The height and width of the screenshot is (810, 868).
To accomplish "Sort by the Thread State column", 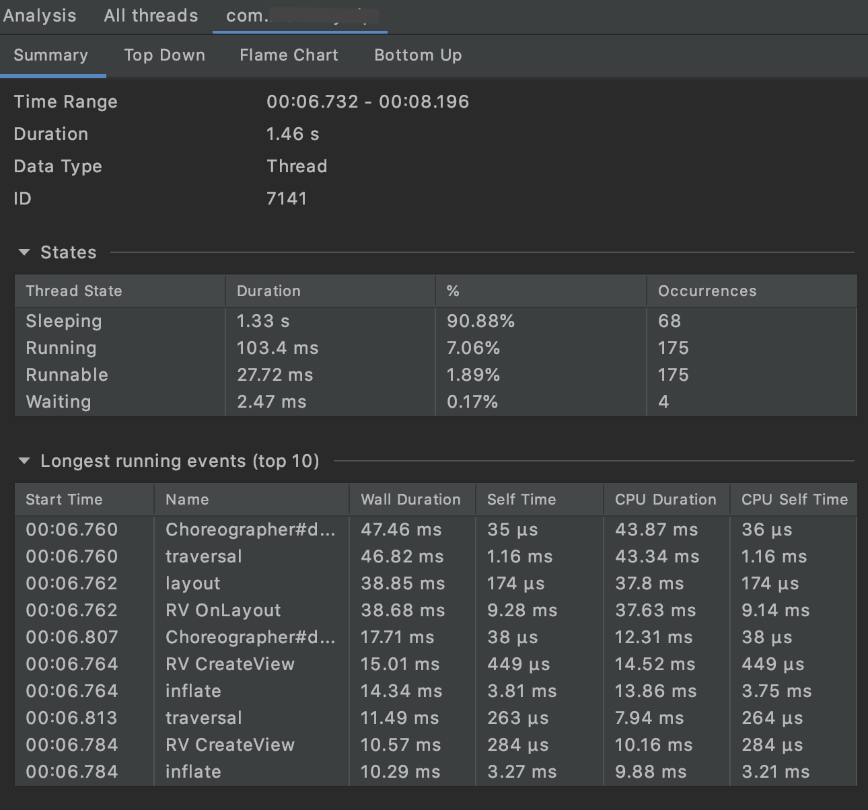I will (x=74, y=291).
